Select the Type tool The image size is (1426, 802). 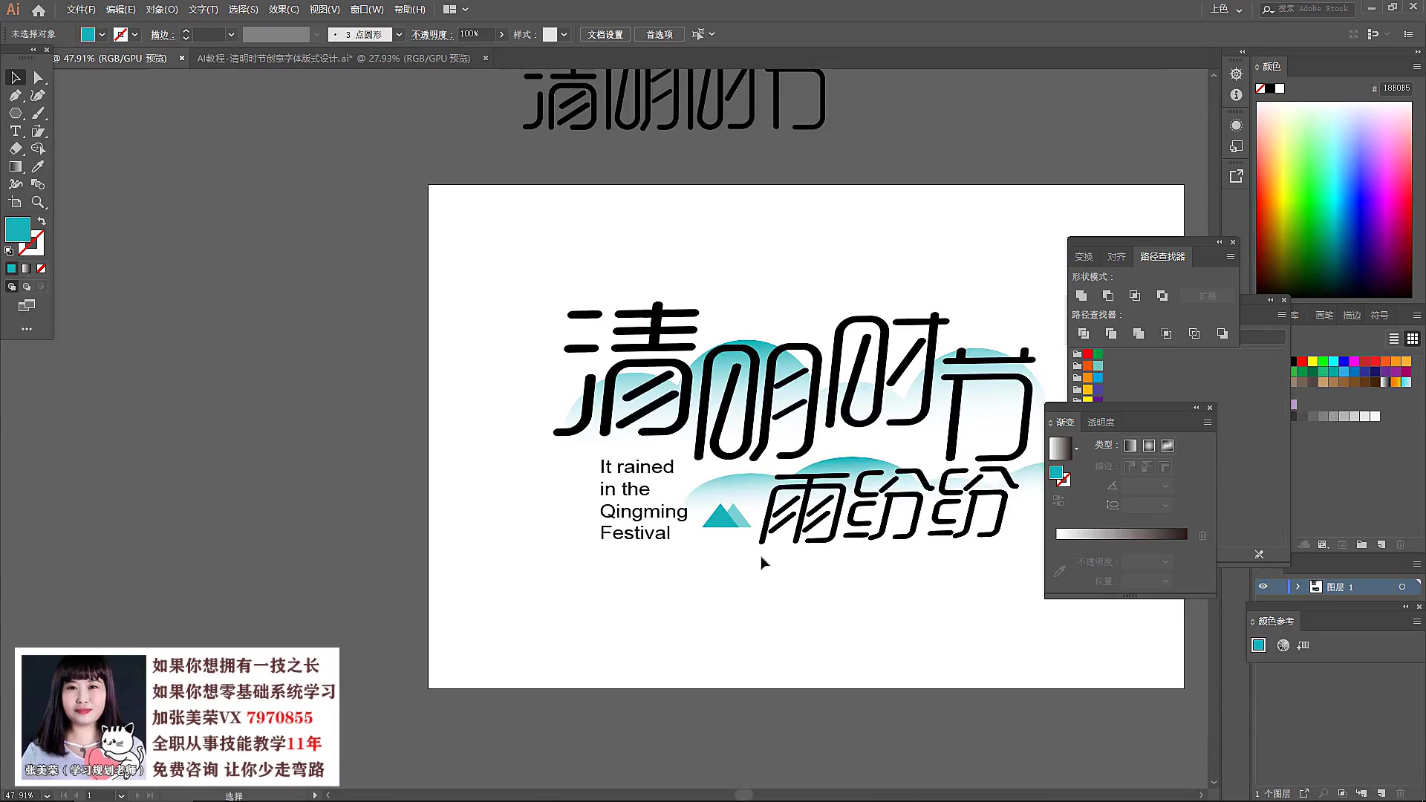coord(15,131)
